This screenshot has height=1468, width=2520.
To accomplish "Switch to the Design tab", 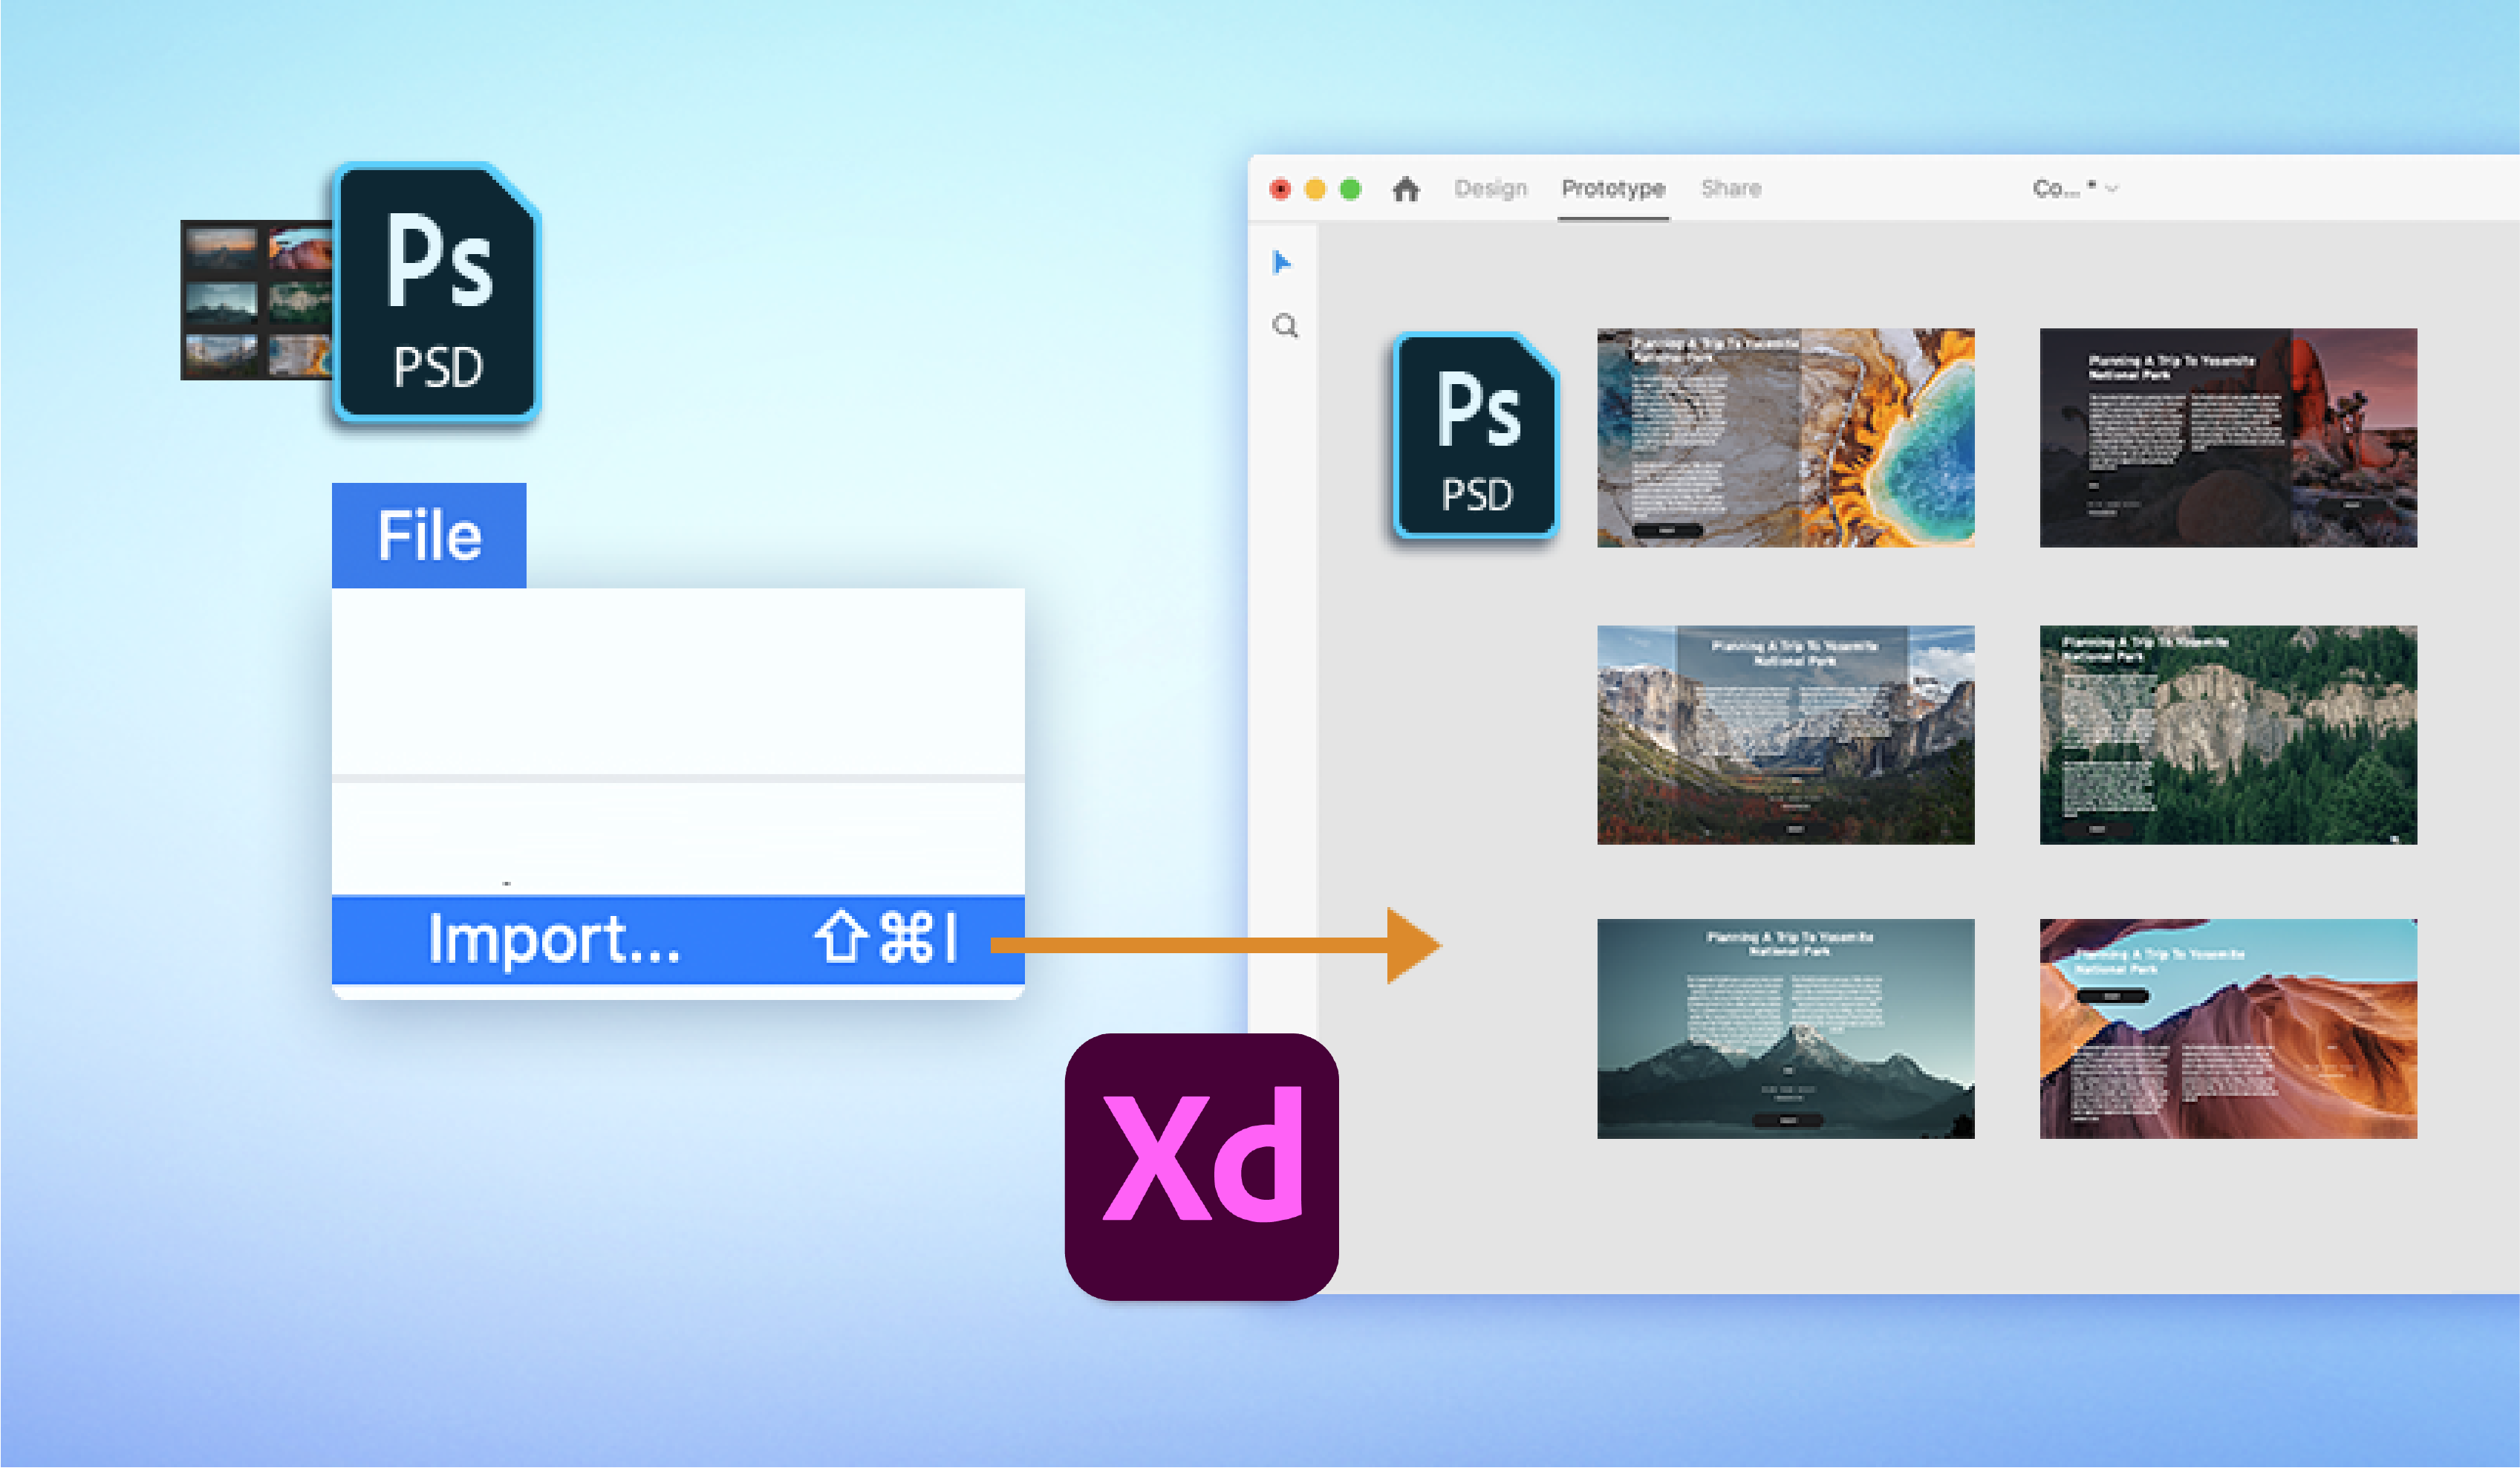I will coord(1490,188).
